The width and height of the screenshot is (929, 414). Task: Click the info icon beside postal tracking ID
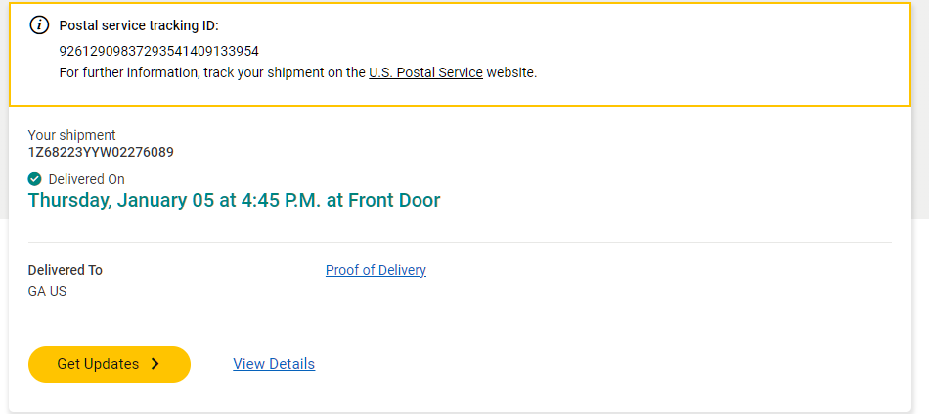(x=40, y=25)
